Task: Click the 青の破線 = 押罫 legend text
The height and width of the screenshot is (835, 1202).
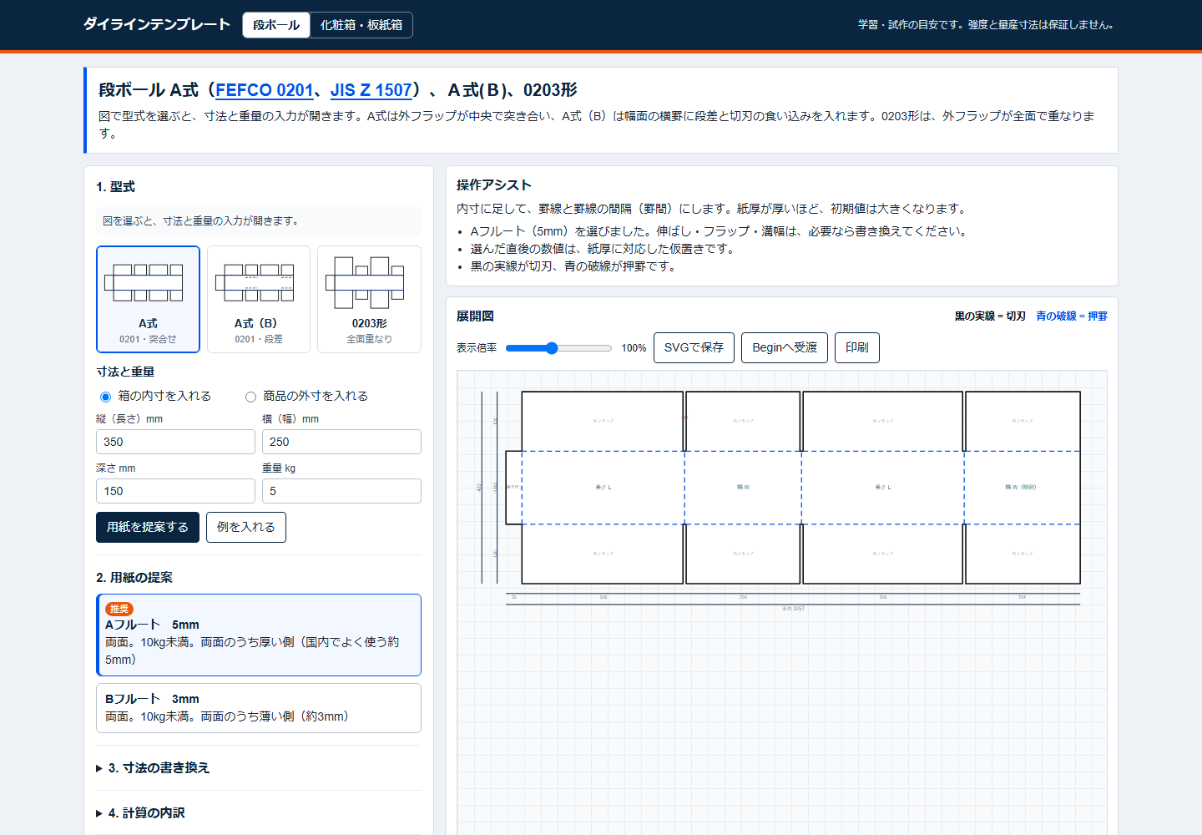Action: pos(1072,316)
